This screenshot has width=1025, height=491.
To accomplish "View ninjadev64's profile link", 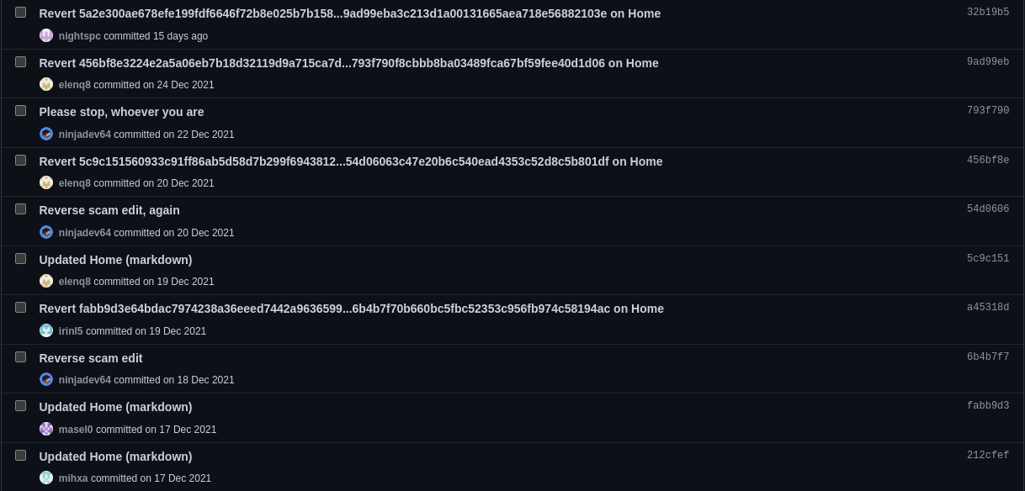I will 84,134.
